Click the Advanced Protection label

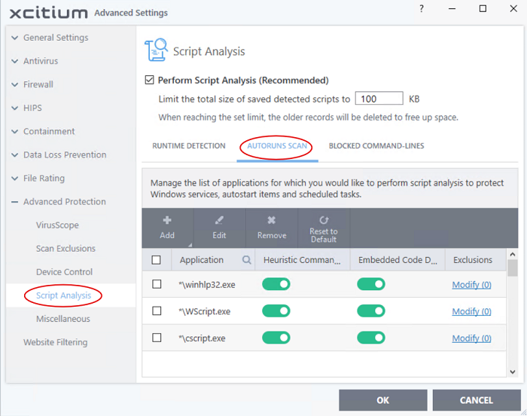(65, 202)
